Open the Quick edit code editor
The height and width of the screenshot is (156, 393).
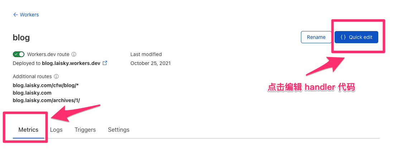click(356, 37)
